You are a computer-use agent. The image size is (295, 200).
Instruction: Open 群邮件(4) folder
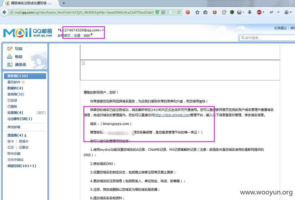click(x=15, y=88)
